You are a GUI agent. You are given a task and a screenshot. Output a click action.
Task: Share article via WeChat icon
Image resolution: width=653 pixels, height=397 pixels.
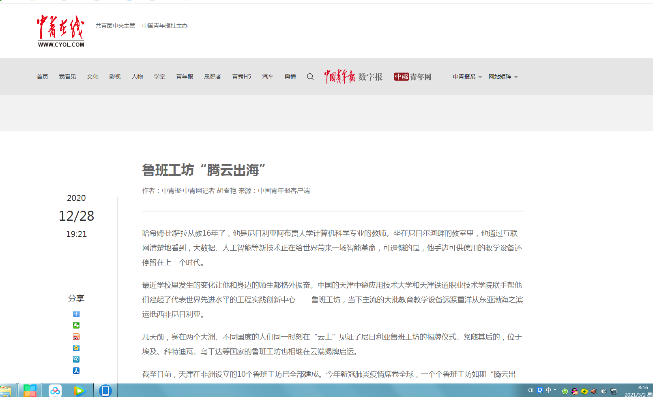tap(76, 325)
